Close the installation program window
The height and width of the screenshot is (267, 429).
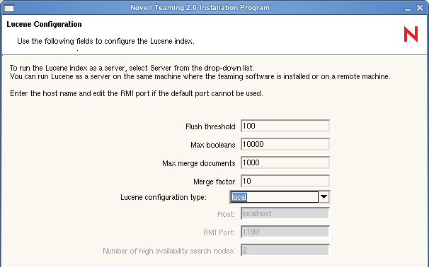point(420,8)
